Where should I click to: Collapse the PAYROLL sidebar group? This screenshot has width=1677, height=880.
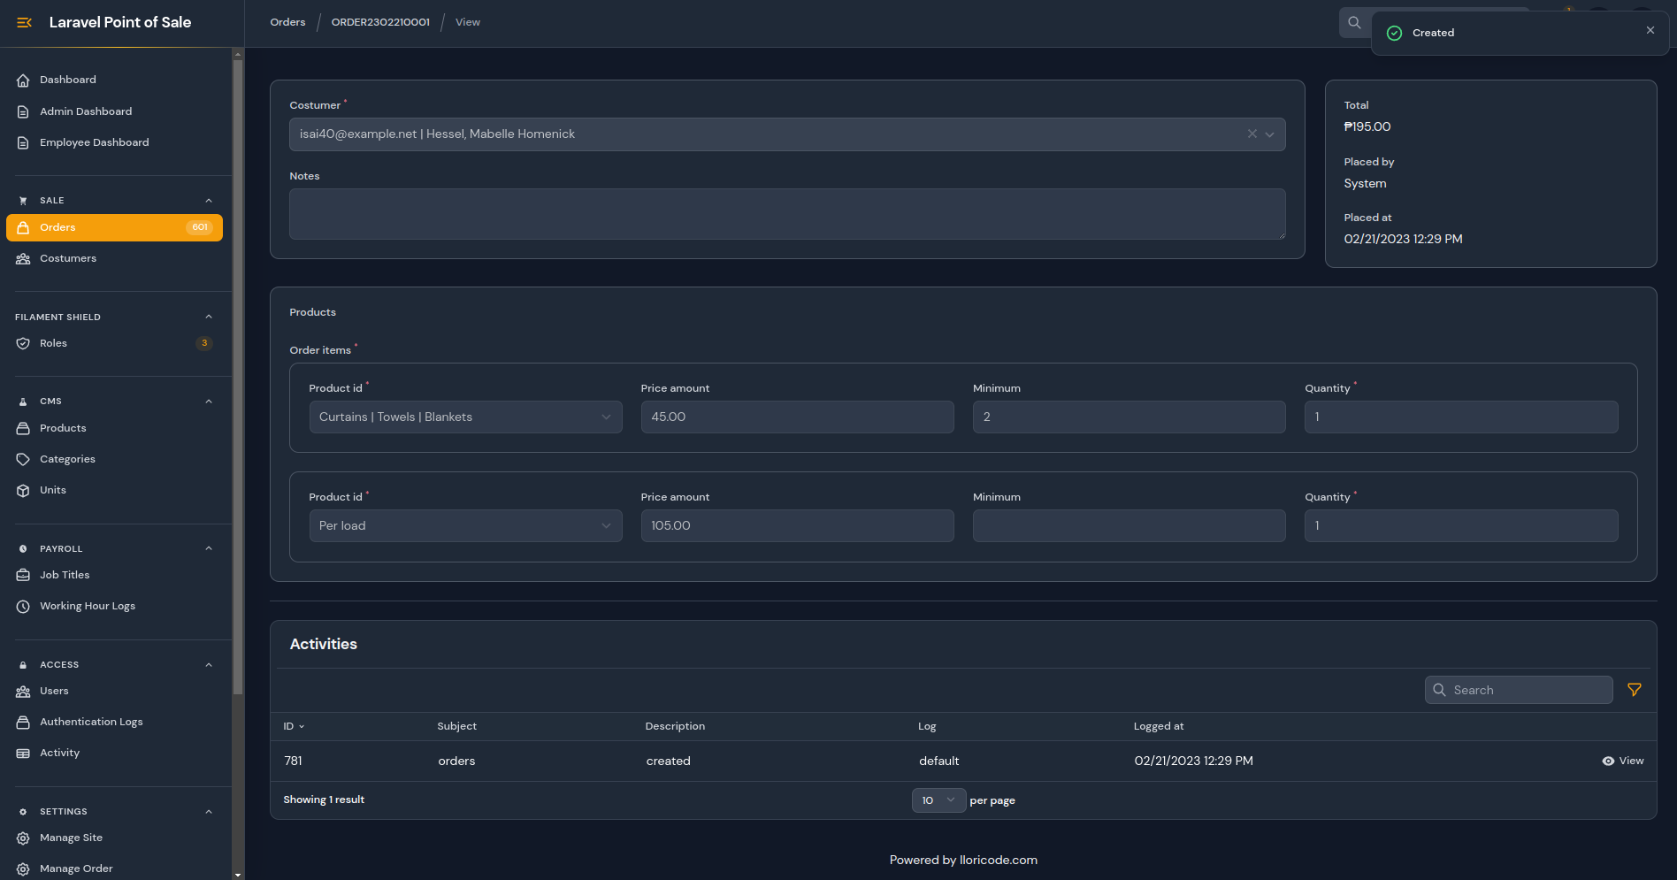tap(209, 548)
